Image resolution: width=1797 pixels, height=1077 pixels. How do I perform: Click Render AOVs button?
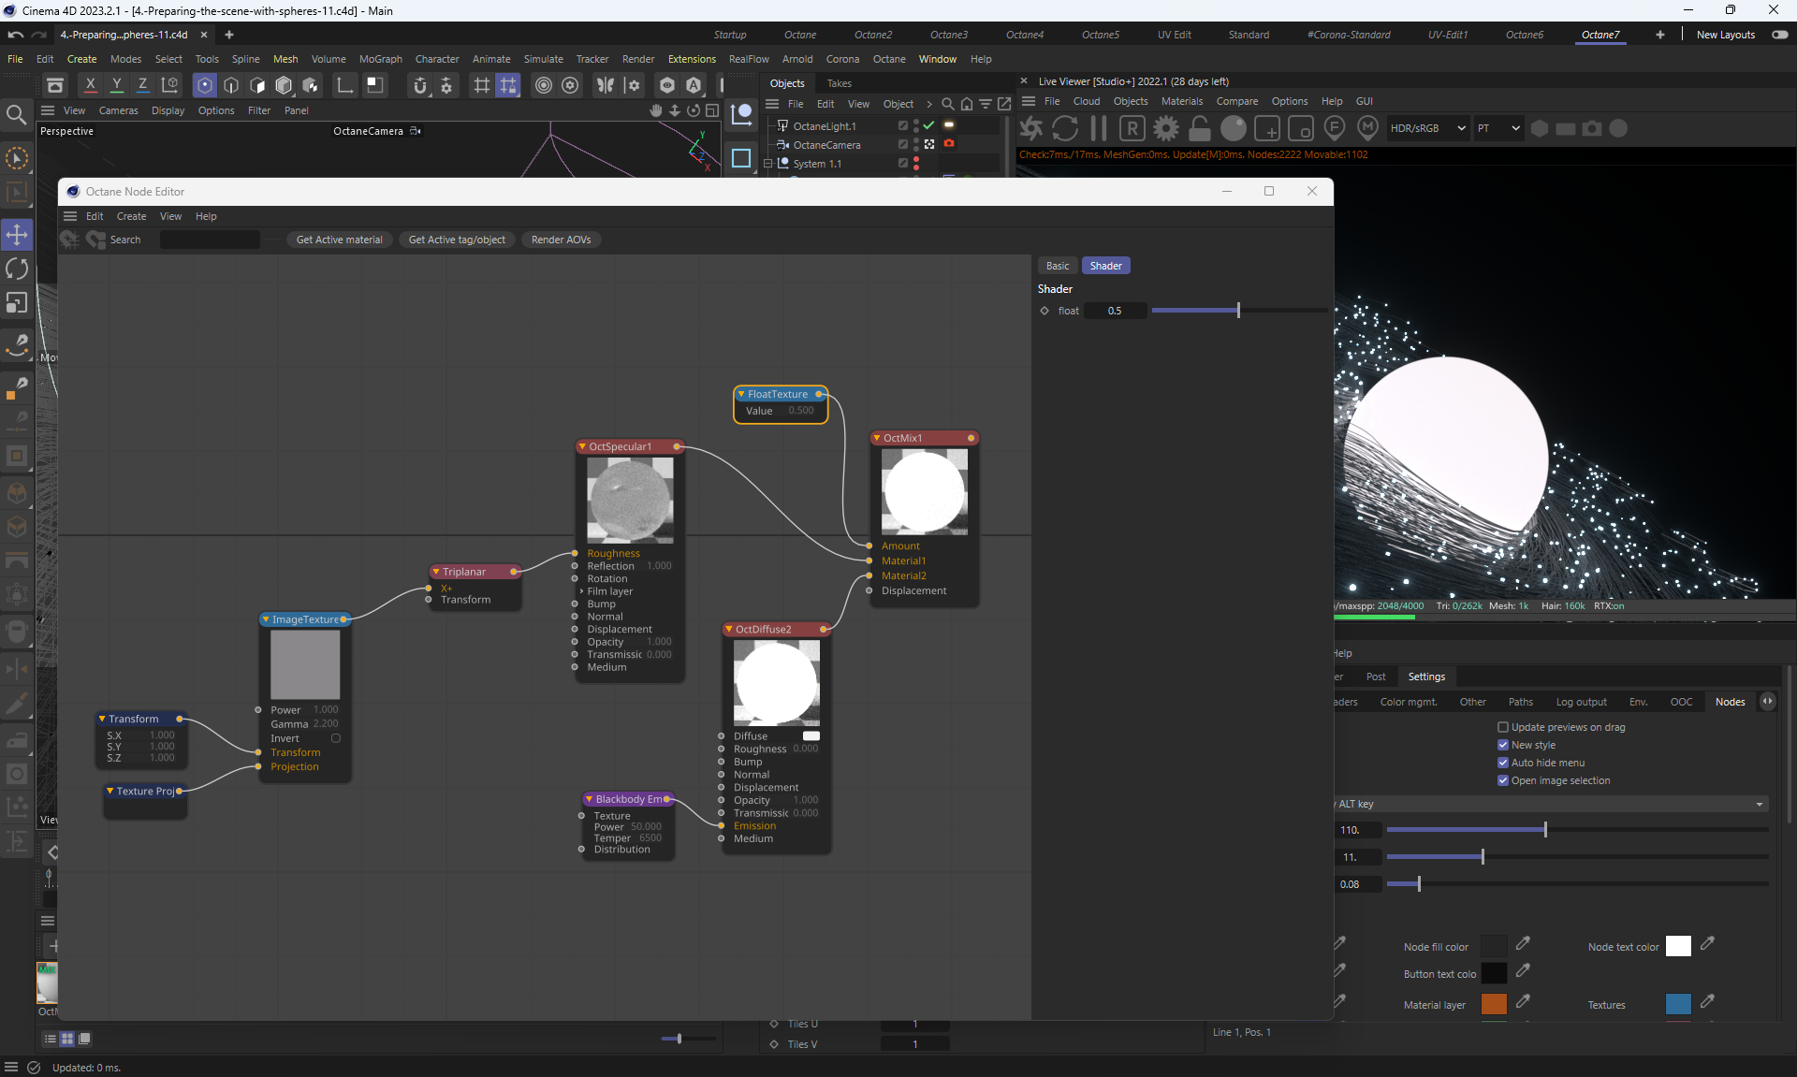[561, 240]
